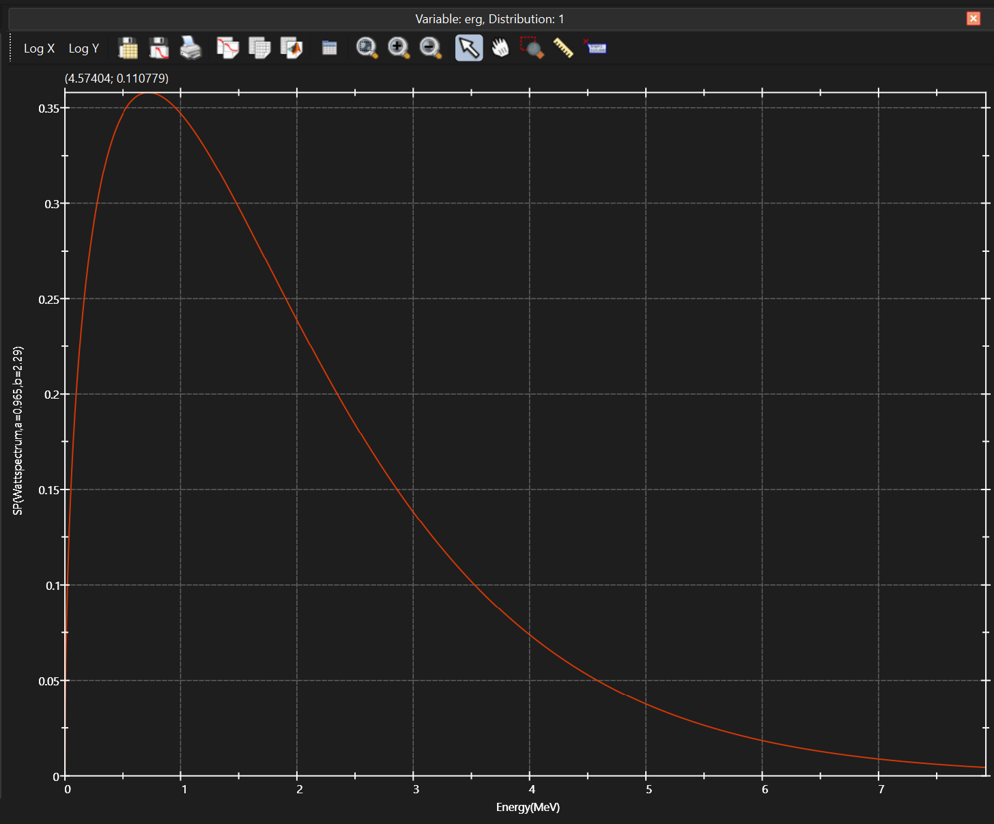Open the plot properties window icon

point(330,48)
